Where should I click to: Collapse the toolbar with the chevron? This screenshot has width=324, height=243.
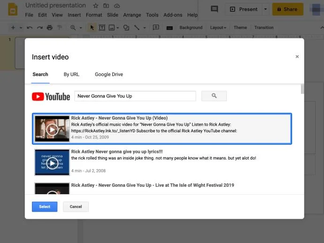tap(322, 28)
